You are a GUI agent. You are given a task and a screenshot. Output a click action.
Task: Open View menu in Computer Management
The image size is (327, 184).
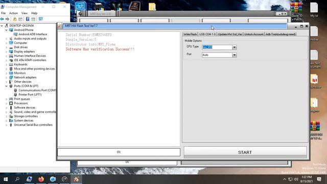pos(25,13)
